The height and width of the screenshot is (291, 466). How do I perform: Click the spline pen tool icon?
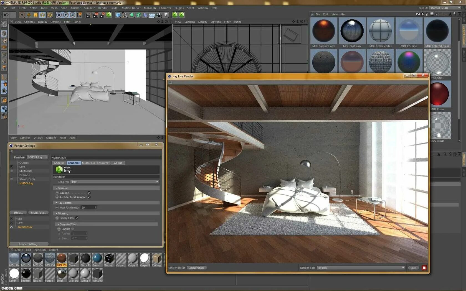click(125, 15)
